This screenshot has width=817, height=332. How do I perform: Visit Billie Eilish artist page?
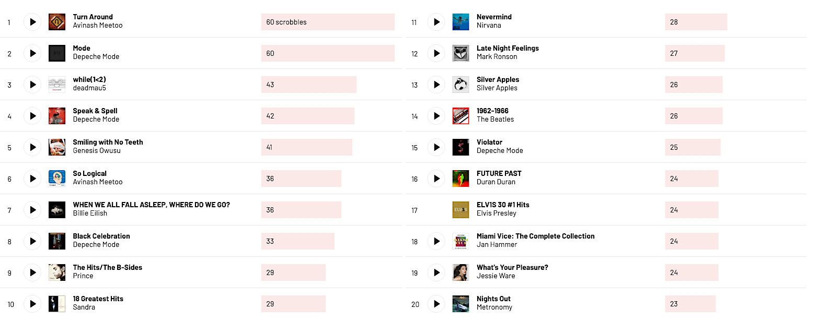pyautogui.click(x=90, y=214)
